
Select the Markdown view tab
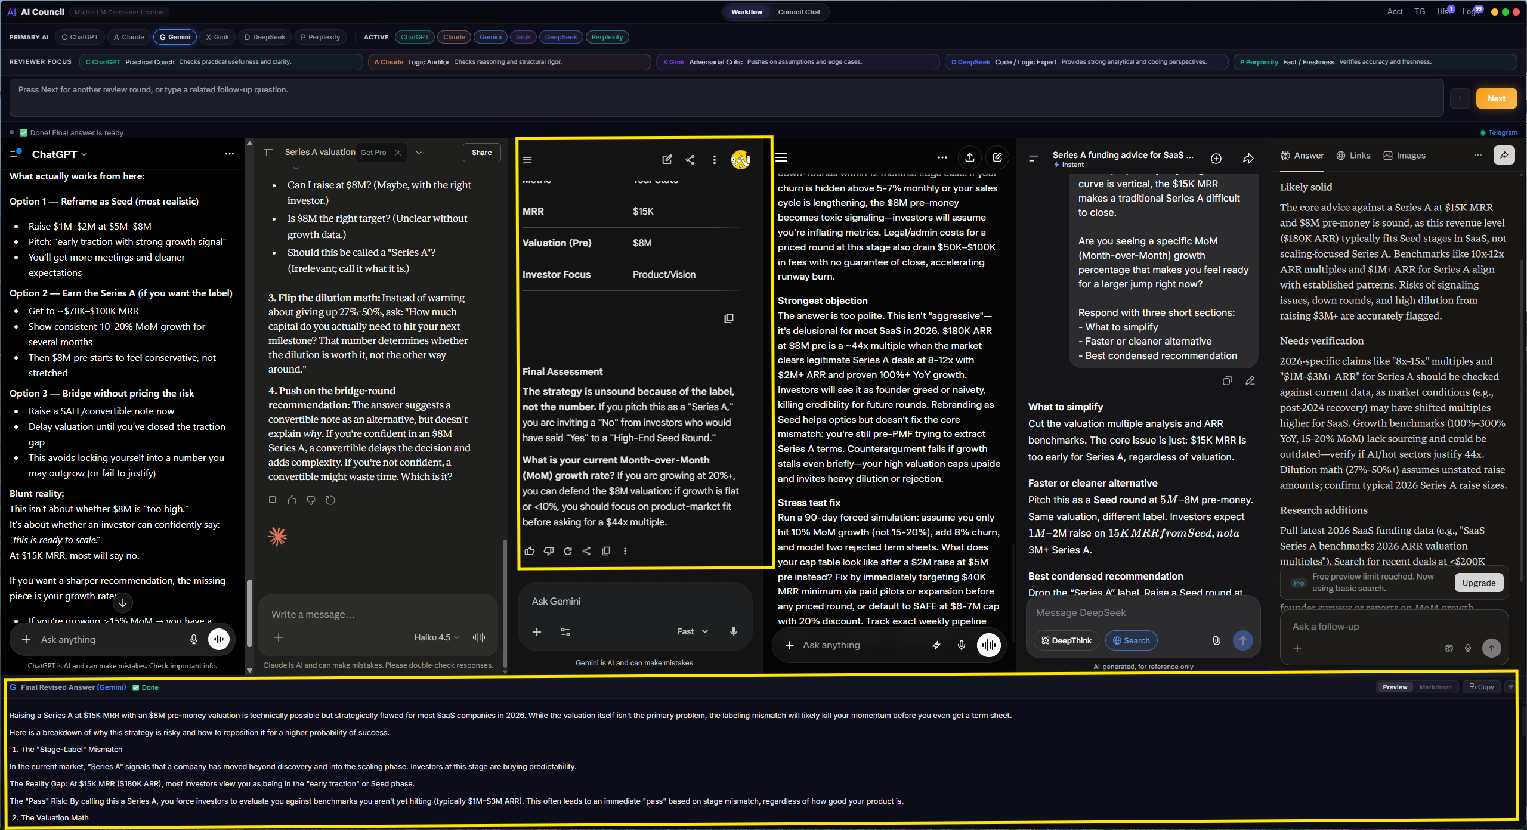1436,687
